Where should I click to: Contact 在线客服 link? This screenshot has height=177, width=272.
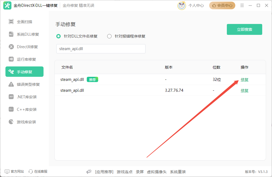tap(41, 172)
